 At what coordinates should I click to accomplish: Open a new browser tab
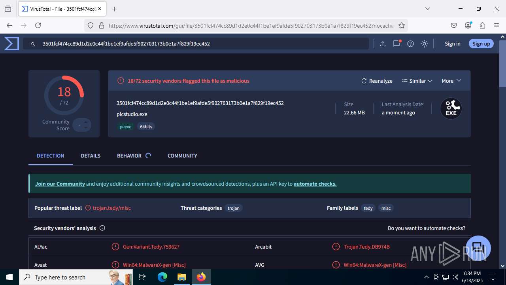pos(114,9)
